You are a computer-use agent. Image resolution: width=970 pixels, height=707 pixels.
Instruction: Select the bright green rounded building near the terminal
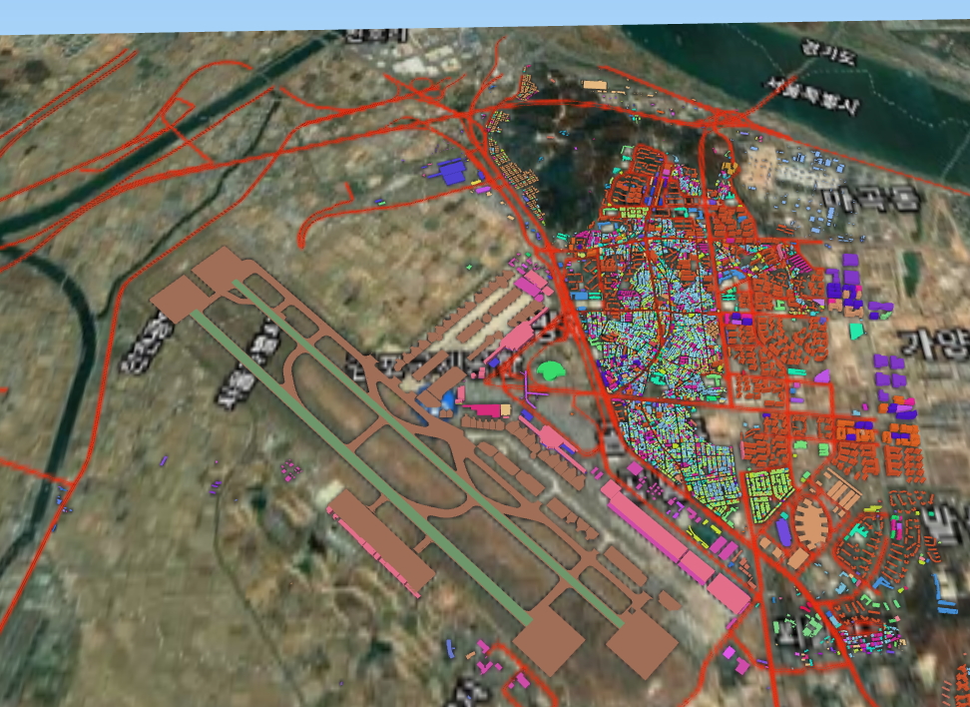(549, 370)
